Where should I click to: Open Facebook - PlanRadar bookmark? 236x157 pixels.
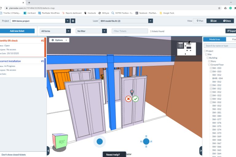point(147,13)
